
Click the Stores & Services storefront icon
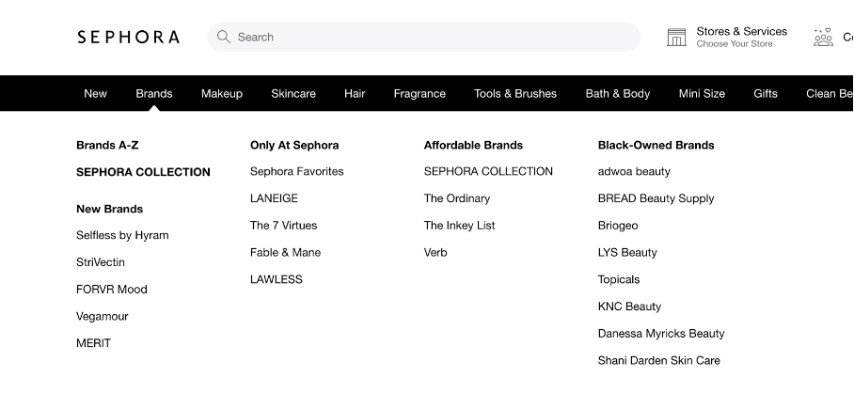pyautogui.click(x=676, y=37)
